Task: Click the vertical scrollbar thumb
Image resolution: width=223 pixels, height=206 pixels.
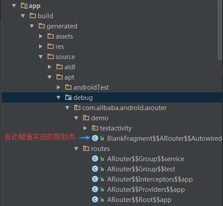Action: pos(220,30)
